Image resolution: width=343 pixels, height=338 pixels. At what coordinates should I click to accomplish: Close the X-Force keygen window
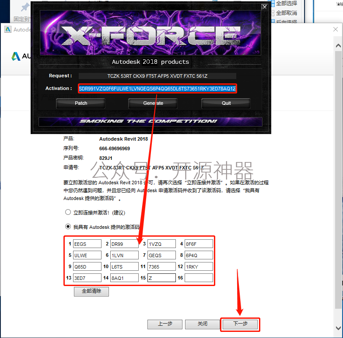(264, 7)
